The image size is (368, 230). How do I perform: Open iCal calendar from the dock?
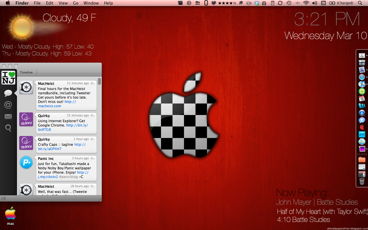(x=362, y=99)
